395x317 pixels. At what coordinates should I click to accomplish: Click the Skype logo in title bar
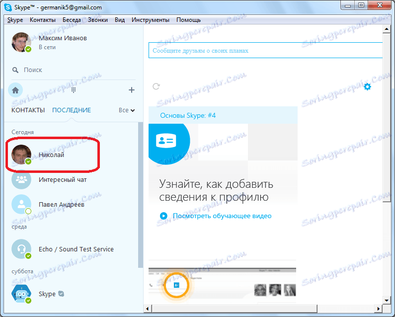coord(8,7)
